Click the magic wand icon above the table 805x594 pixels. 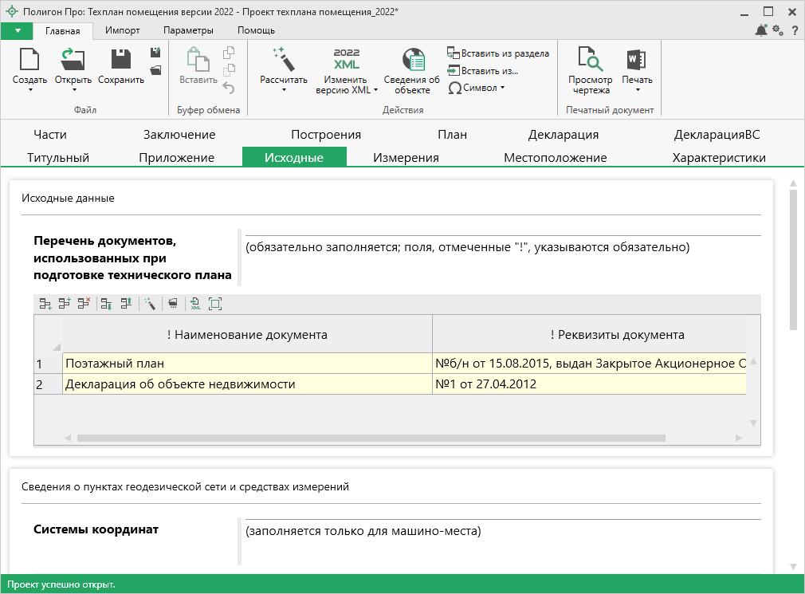149,304
